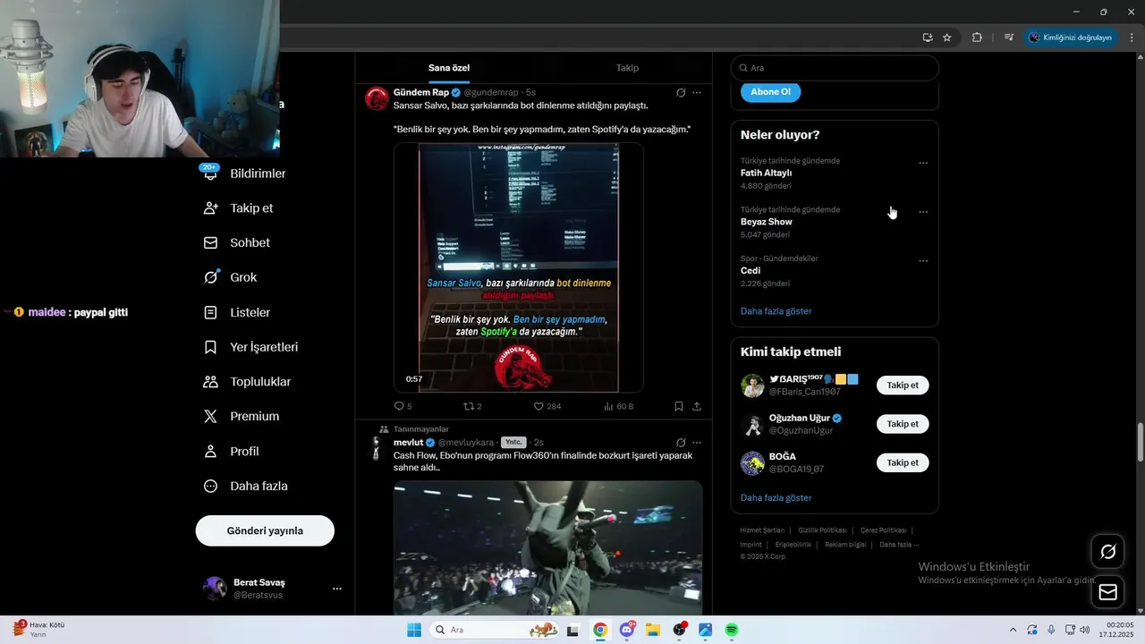Open options for Beyaz Show trend

[923, 212]
